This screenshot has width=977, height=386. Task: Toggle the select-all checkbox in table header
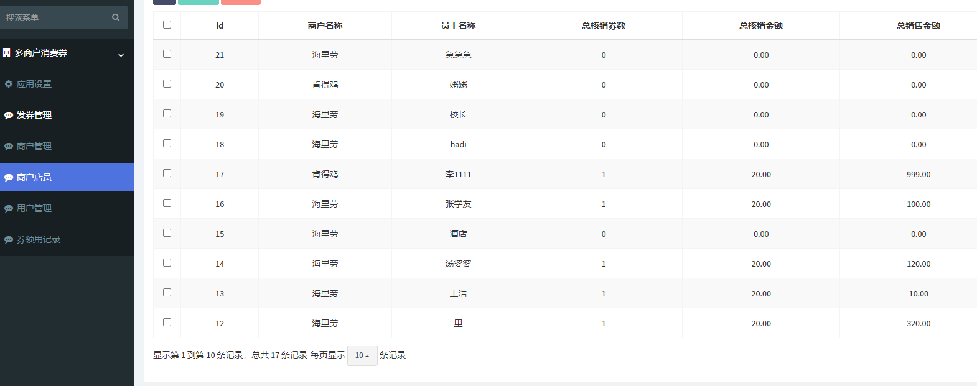[167, 25]
